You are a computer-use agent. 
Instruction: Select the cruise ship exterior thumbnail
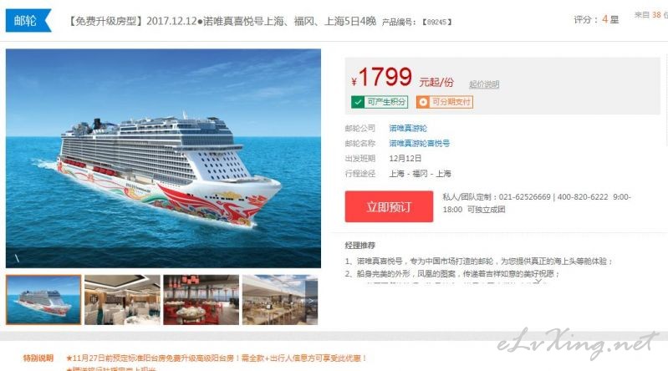point(43,300)
